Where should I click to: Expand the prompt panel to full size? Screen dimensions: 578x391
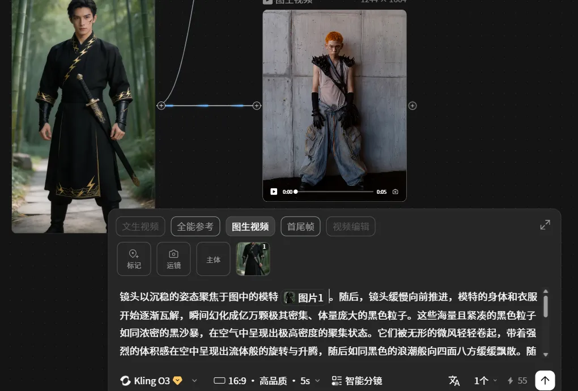point(545,225)
